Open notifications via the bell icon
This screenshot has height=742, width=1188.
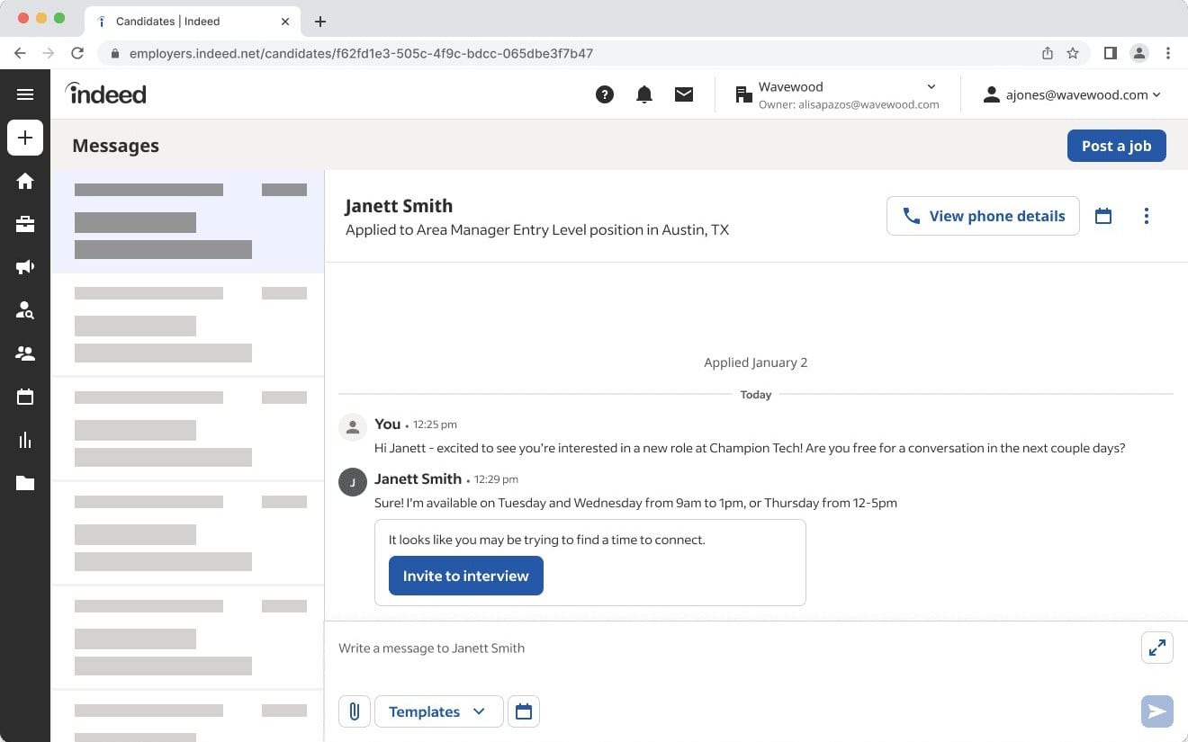click(x=644, y=94)
